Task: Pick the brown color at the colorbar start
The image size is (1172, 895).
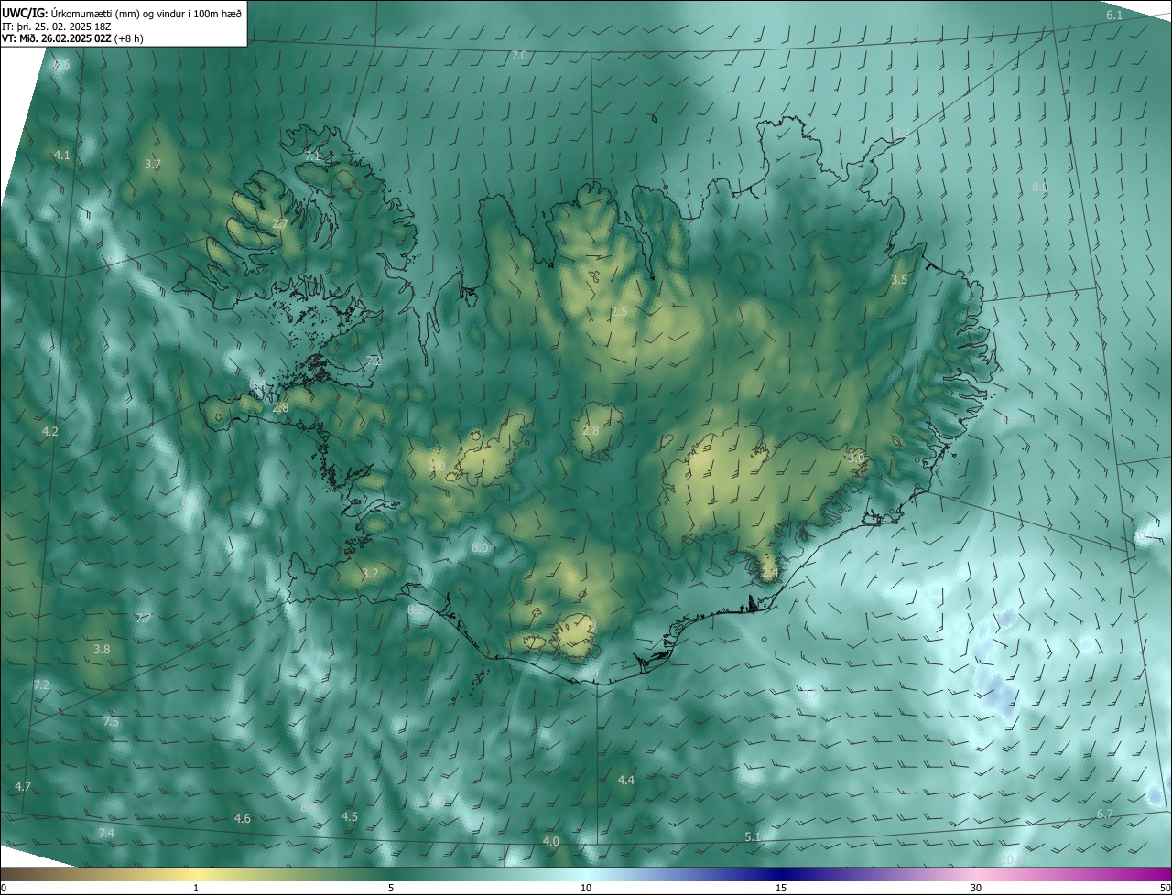Action: [5, 875]
